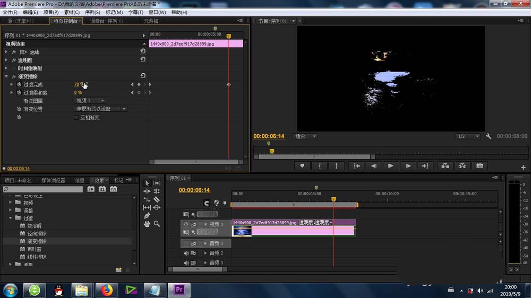Play the sequence in Program monitor
Viewport: 531px width, 298px height.
(390, 166)
